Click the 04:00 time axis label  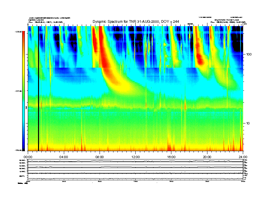pyautogui.click(x=64, y=157)
